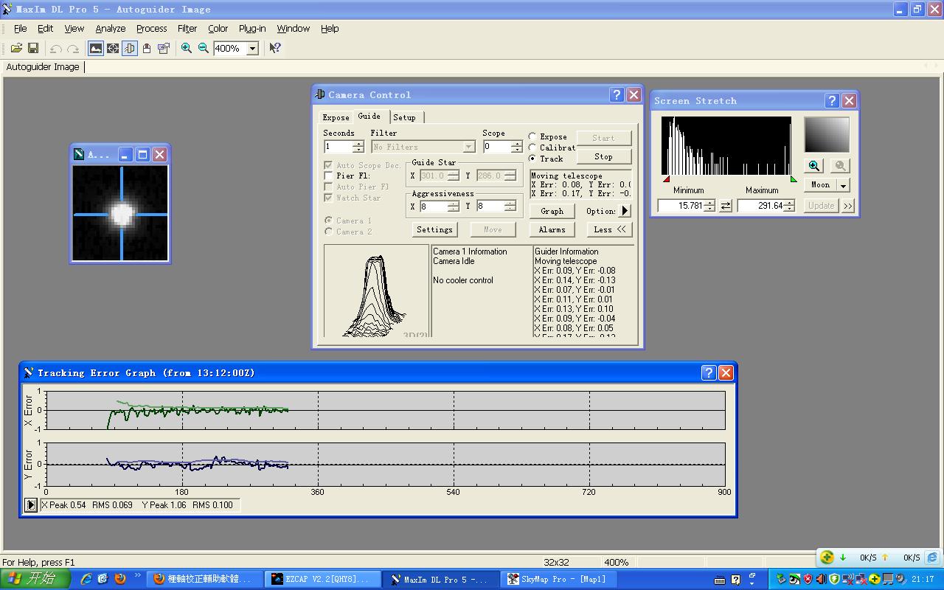Increase Aggressiveness X spinner

[454, 204]
